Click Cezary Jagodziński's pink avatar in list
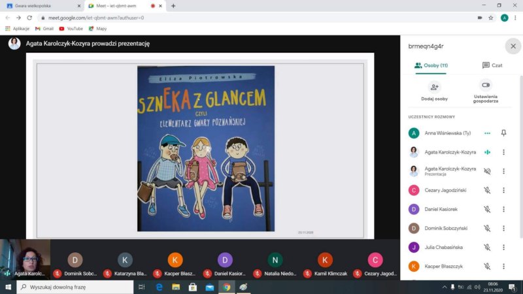This screenshot has width=523, height=294. click(414, 190)
